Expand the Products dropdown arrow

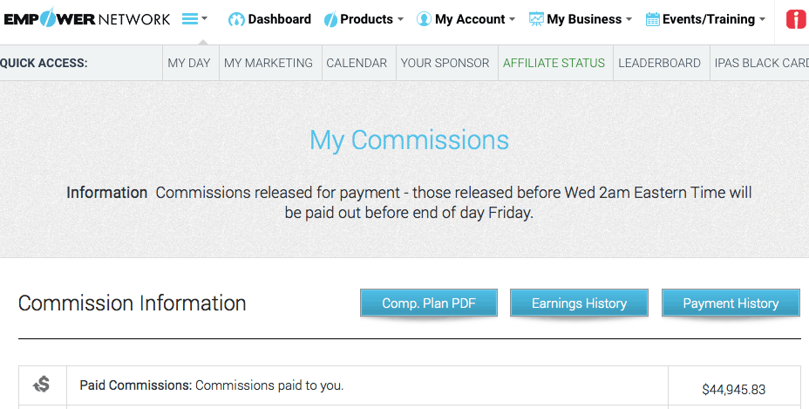point(400,19)
